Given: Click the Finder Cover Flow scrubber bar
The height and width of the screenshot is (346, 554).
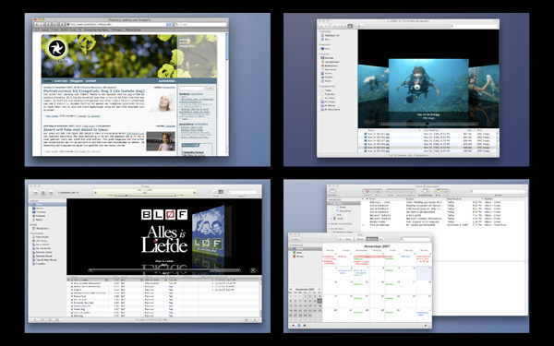Looking at the screenshot, I should pos(428,124).
